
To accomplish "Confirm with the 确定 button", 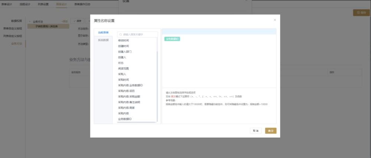I will pos(270,131).
